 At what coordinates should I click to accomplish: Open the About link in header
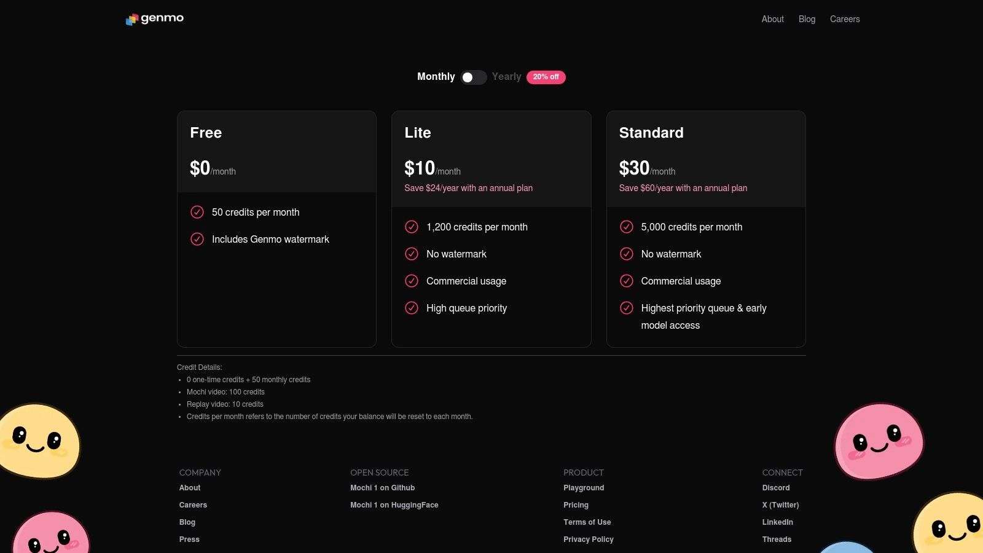(x=772, y=19)
